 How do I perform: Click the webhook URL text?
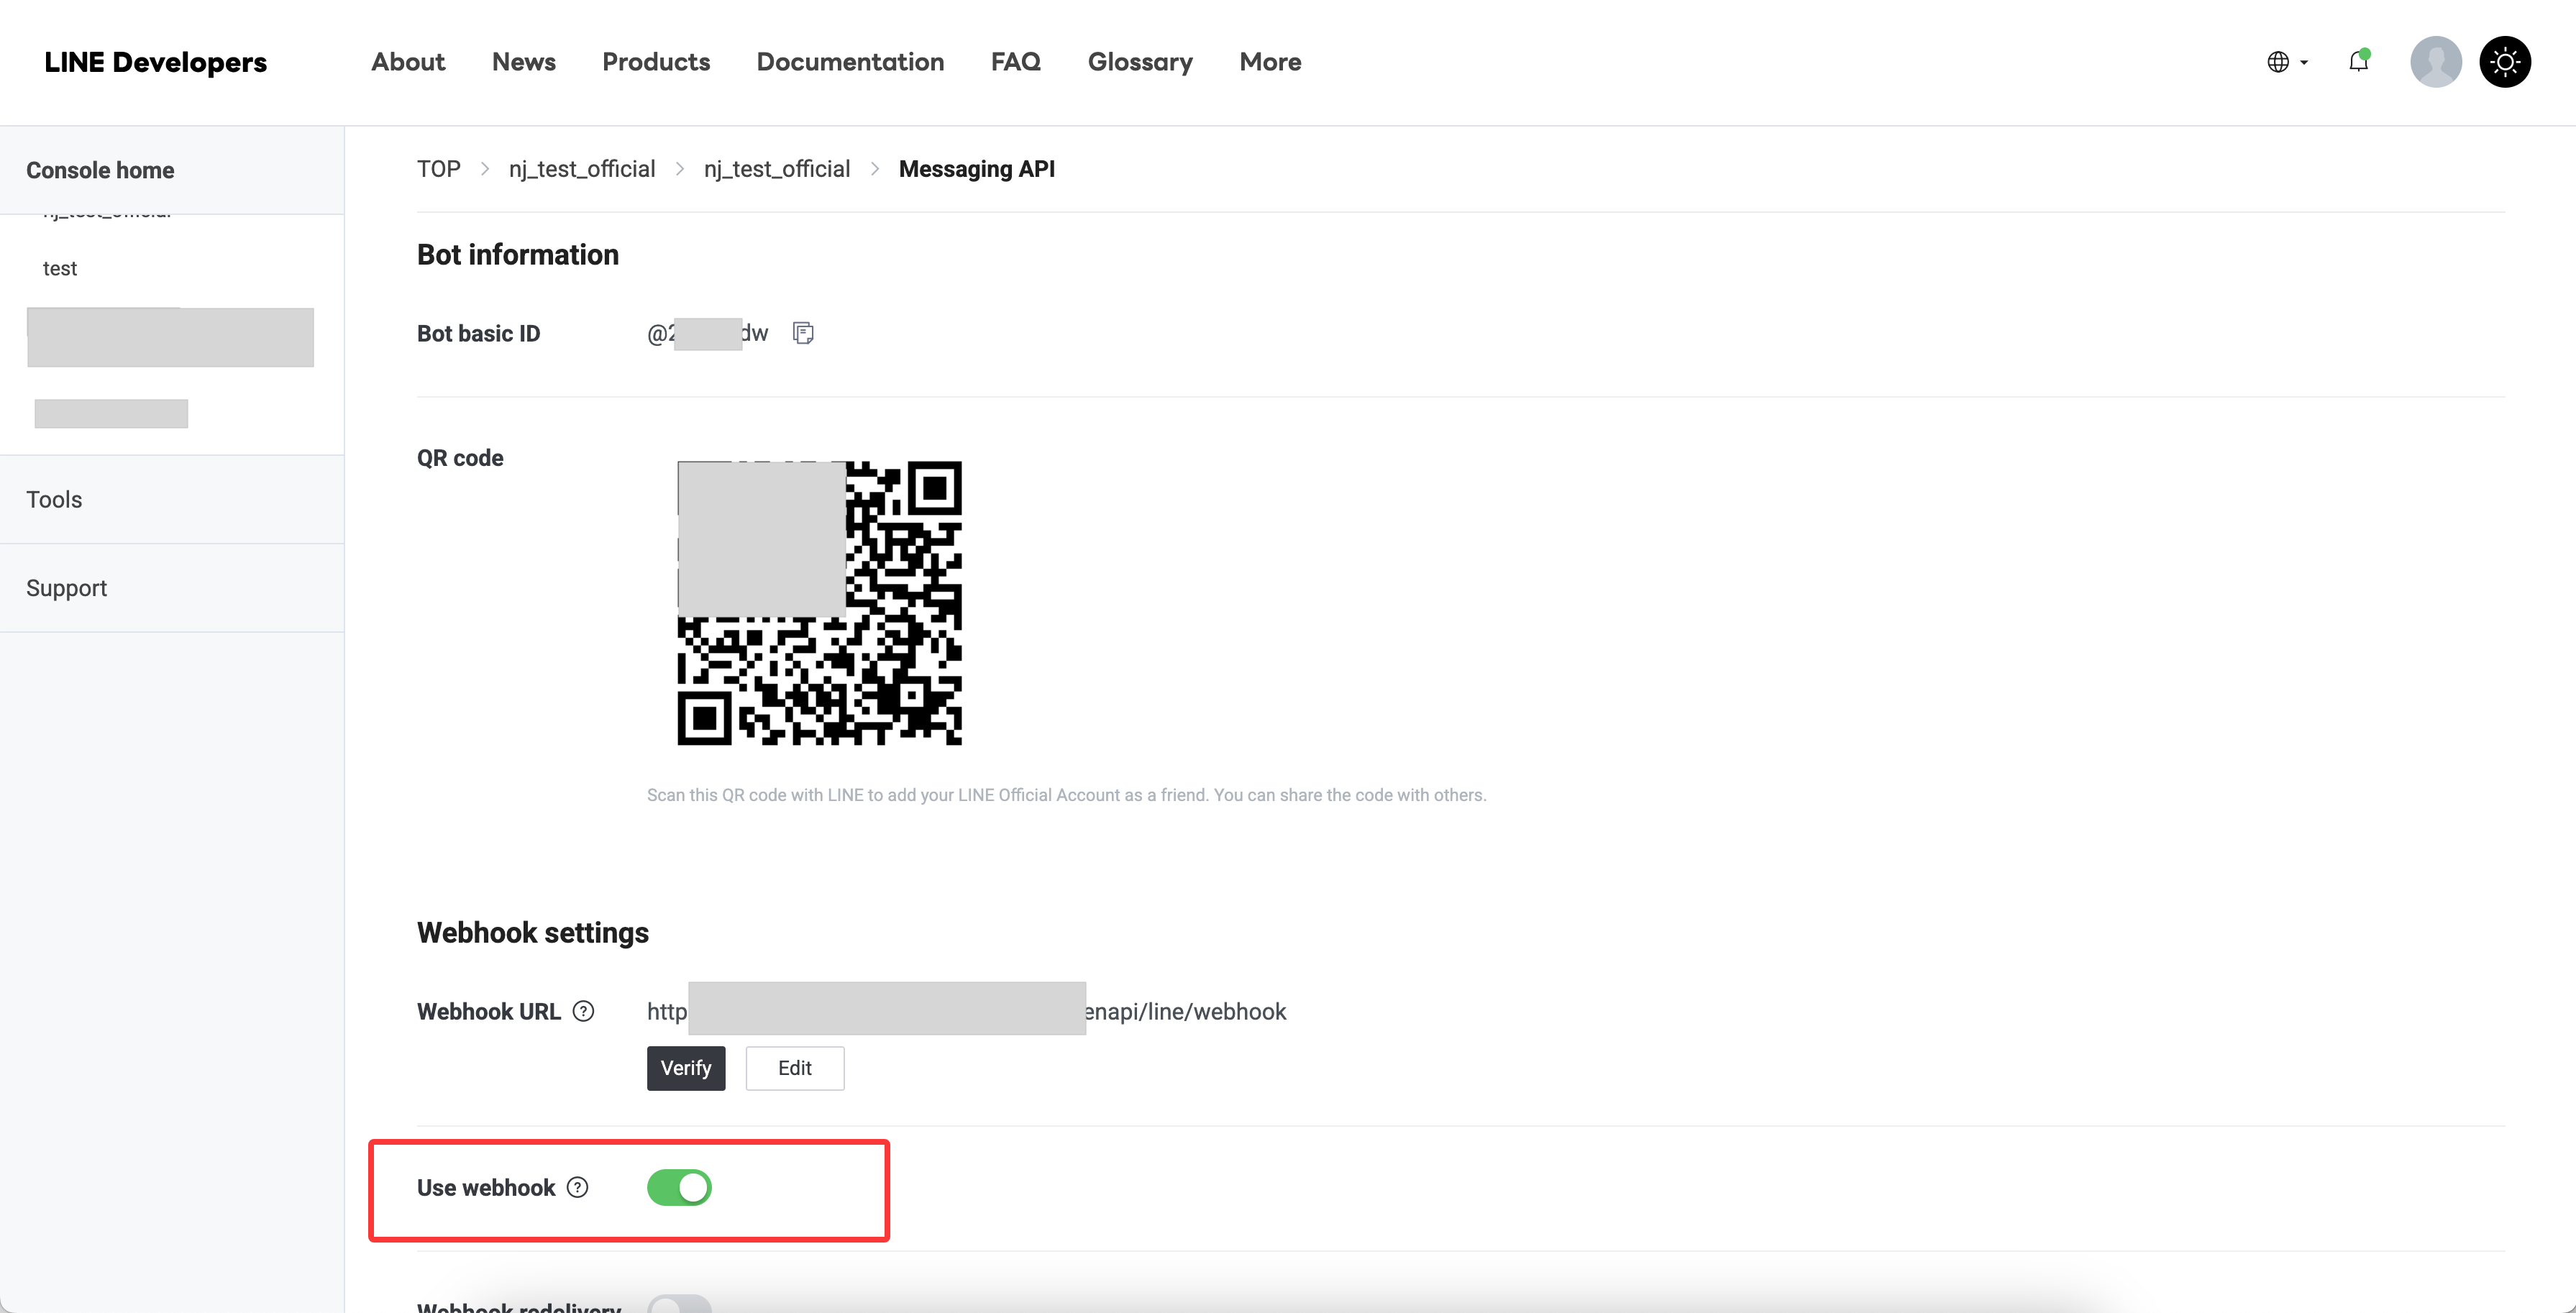[x=966, y=1011]
